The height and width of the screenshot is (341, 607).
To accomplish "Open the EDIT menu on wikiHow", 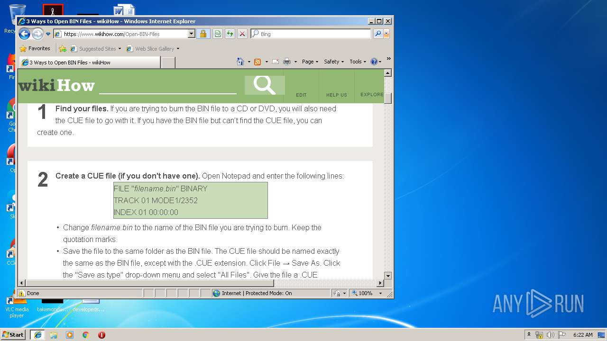I will (x=301, y=95).
